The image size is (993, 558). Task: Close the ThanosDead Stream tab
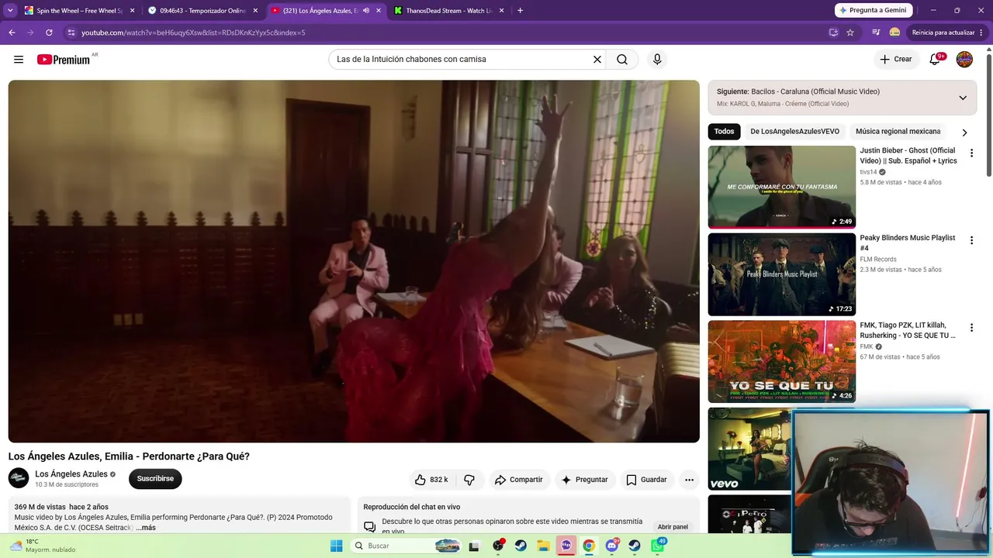pos(501,11)
